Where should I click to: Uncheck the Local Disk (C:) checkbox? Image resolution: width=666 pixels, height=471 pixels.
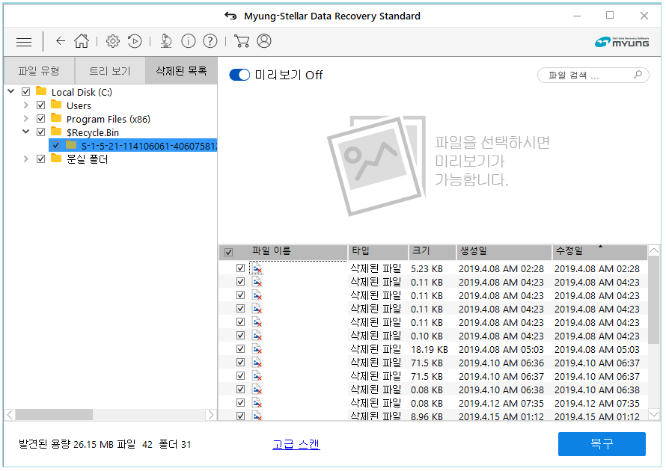pyautogui.click(x=26, y=92)
